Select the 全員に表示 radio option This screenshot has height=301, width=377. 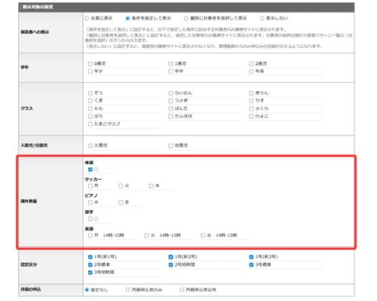pyautogui.click(x=87, y=18)
